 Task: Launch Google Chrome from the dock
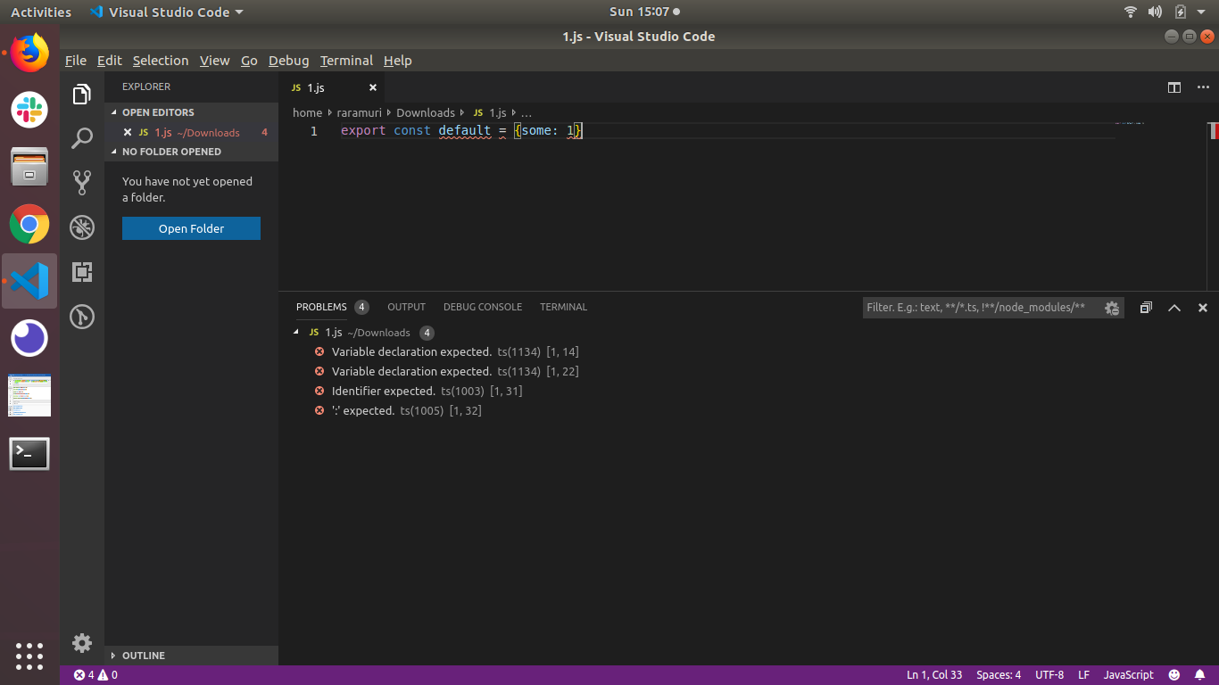[x=29, y=224]
